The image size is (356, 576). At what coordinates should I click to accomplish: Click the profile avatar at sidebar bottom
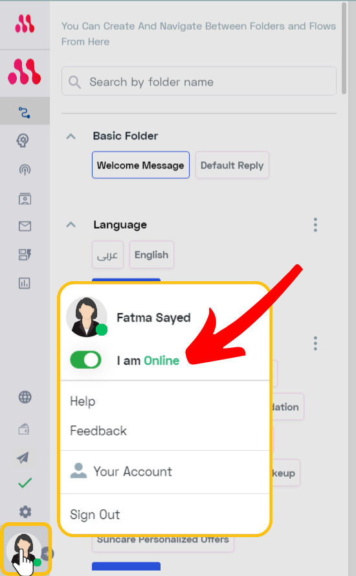pos(24,548)
